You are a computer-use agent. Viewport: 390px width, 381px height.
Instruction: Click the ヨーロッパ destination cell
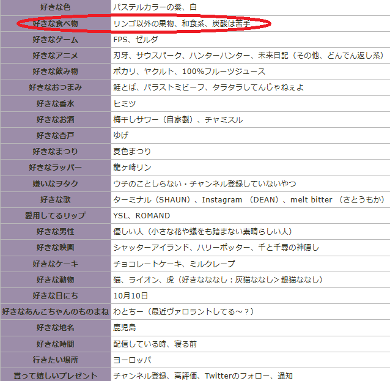132,360
